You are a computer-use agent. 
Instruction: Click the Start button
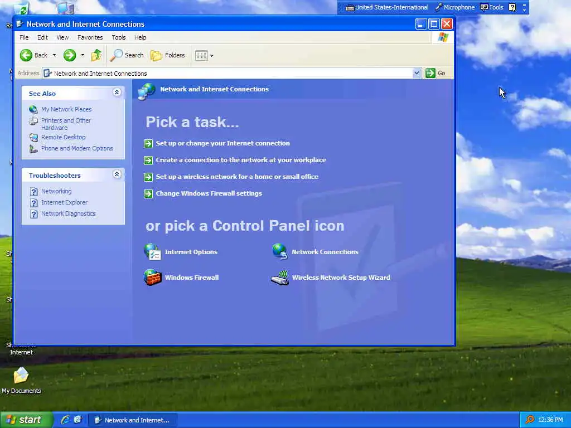point(26,420)
